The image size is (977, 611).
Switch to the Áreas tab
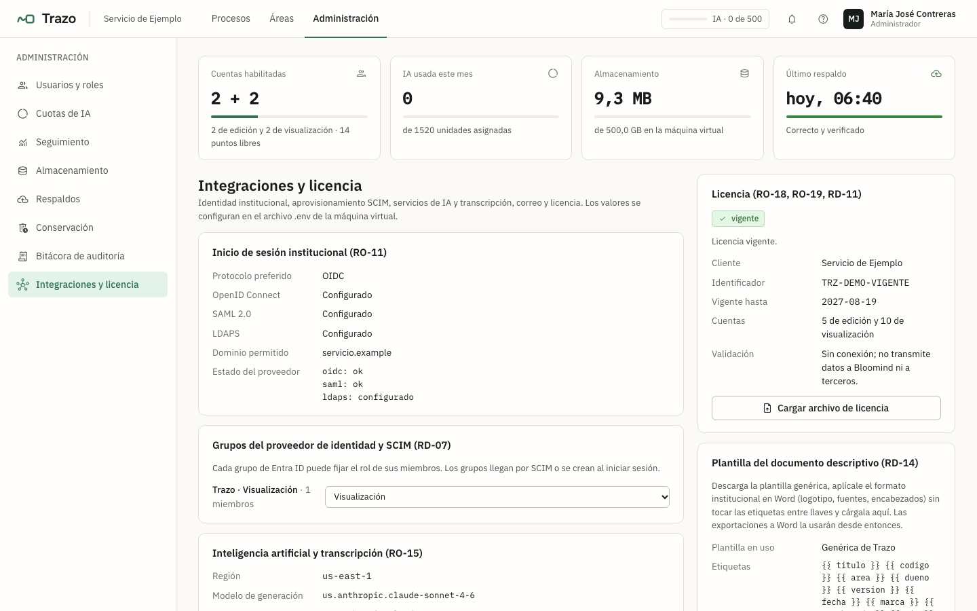pos(282,18)
